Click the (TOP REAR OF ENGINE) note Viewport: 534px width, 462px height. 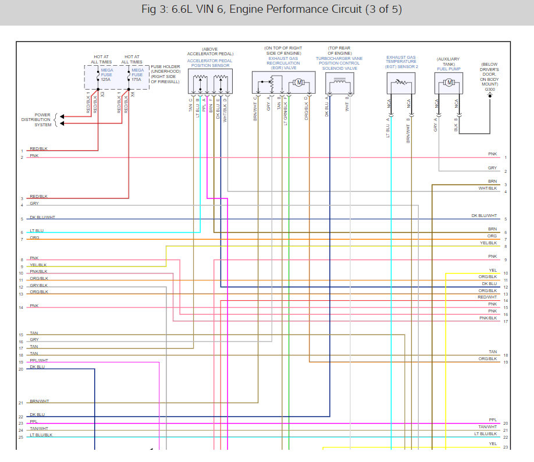tap(339, 51)
